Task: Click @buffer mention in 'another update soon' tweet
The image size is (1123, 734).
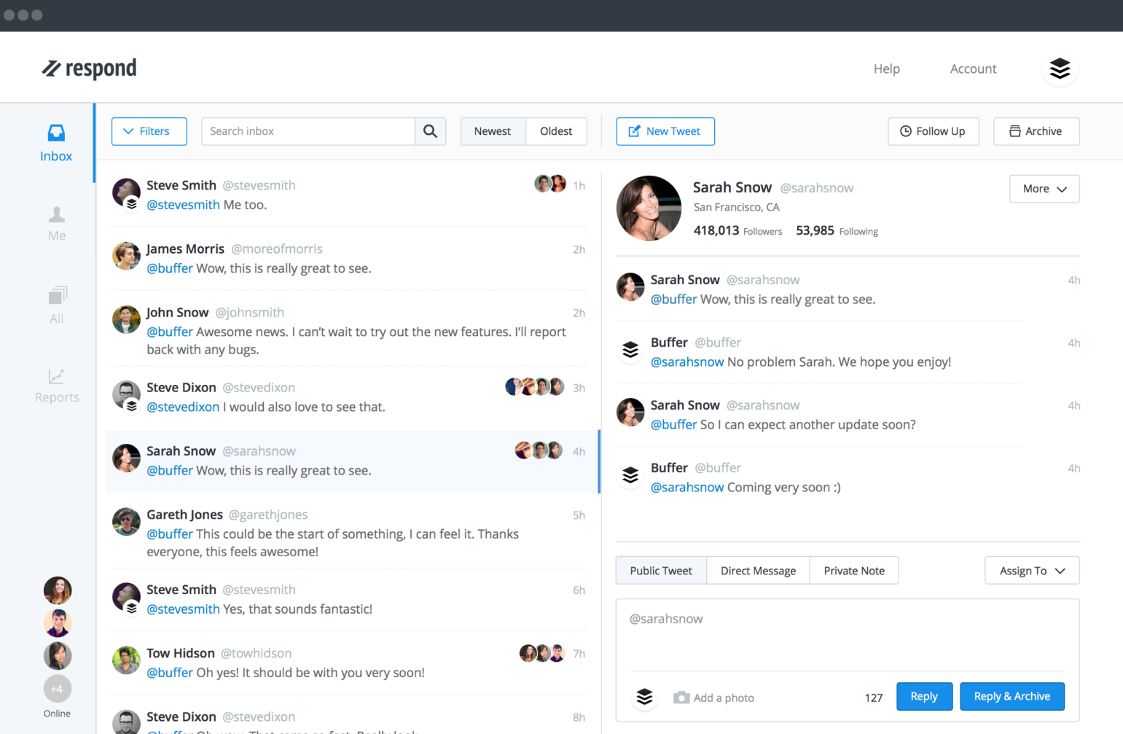Action: tap(673, 424)
